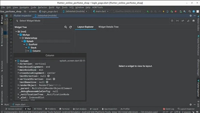
Task: Open the OnePlus ONEPLUS A5010 dropdown
Action: 128,11
